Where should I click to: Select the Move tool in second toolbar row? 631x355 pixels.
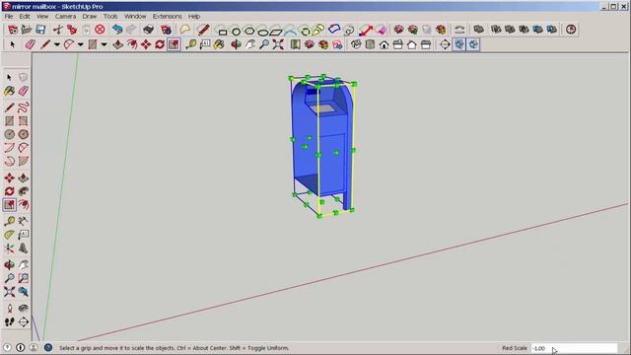pyautogui.click(x=146, y=44)
